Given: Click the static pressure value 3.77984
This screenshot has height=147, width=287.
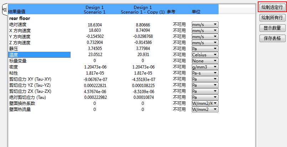Looking at the screenshot, I should [143, 49].
